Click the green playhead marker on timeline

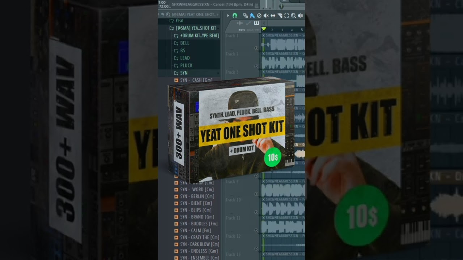click(264, 29)
